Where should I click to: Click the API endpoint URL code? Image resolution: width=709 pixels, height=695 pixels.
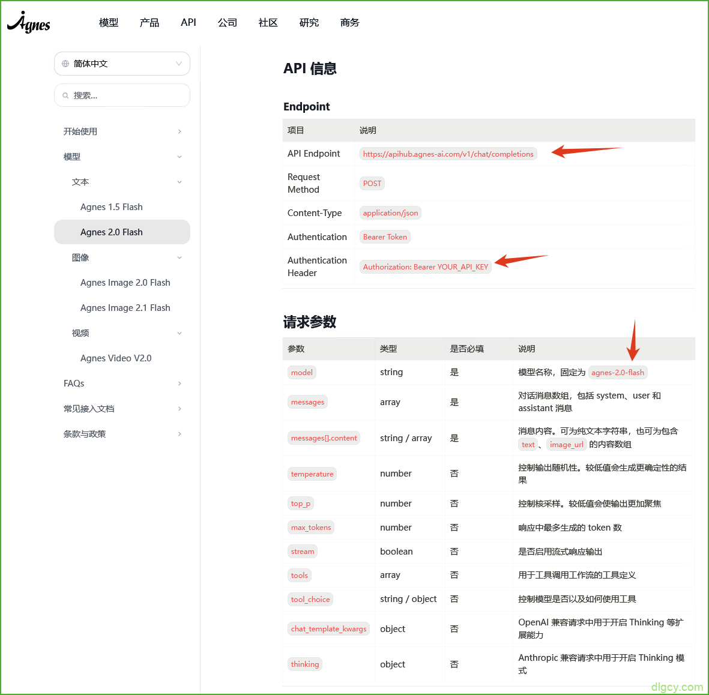(x=448, y=154)
